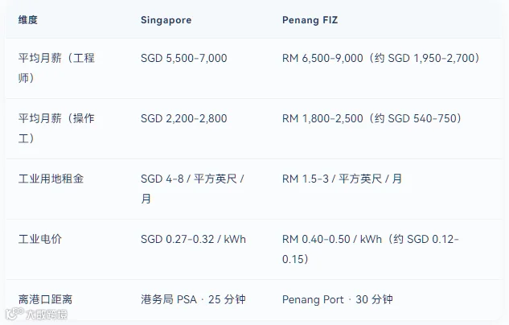Click the 港务局 PSA 25 分钟 cell
Screen dimensions: 509x325
[x=193, y=299]
